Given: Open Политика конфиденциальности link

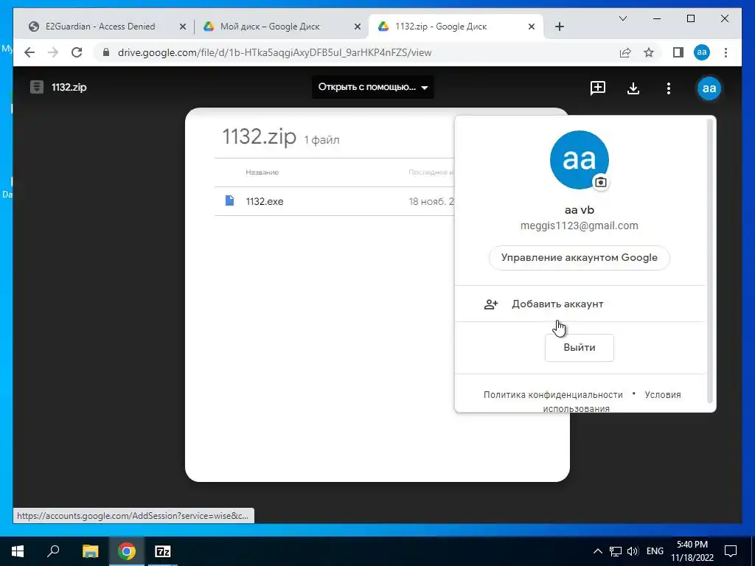Looking at the screenshot, I should tap(553, 395).
